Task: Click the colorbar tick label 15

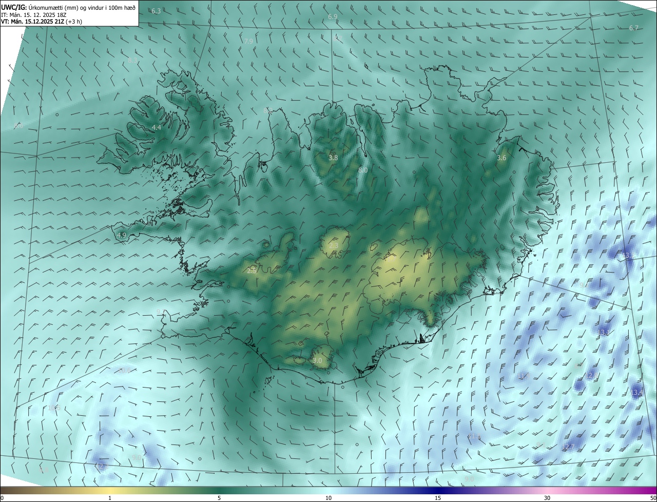Action: pyautogui.click(x=438, y=498)
